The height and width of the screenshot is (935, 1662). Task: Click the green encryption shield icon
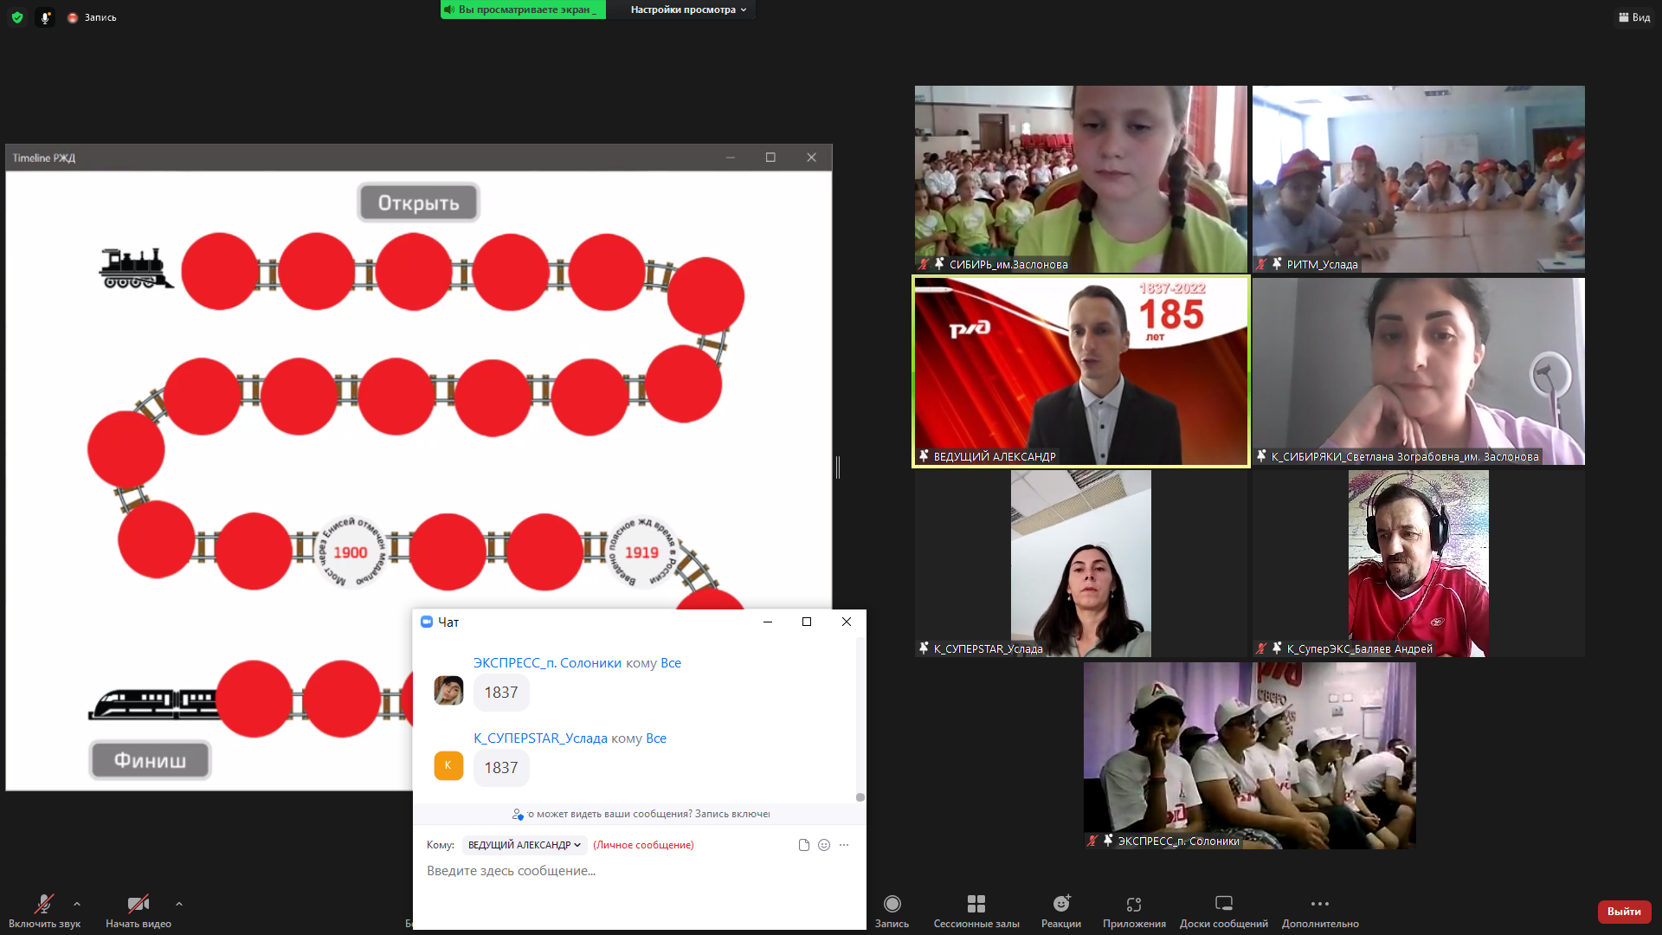(17, 17)
